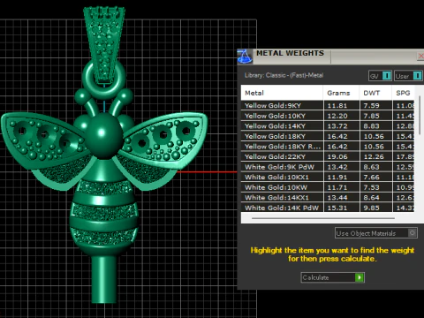Image resolution: width=424 pixels, height=318 pixels.
Task: Click the green arrow on the Calculate button
Action: pos(360,277)
